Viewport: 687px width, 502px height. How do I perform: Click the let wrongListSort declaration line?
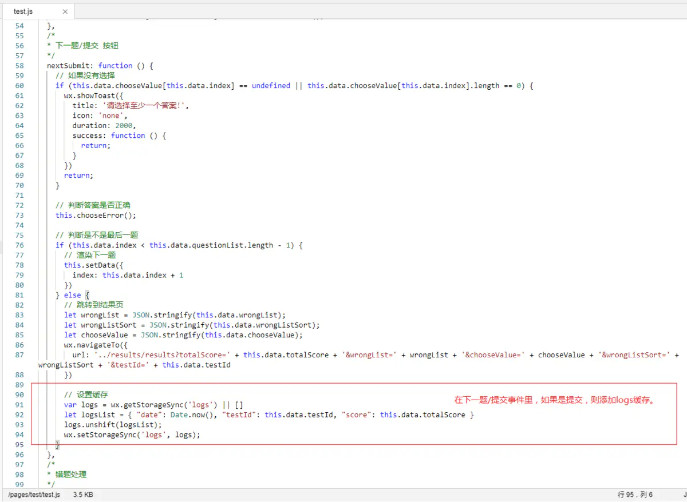(192, 325)
